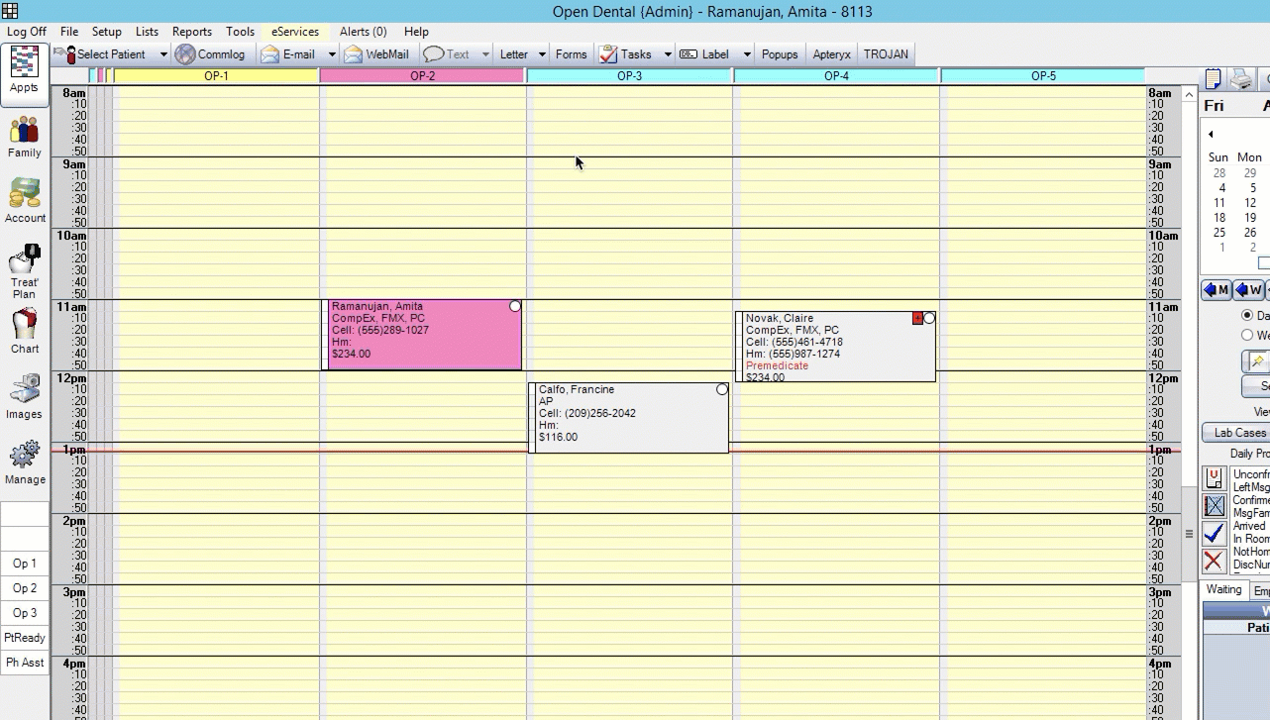Open the Manage module
The height and width of the screenshot is (720, 1270).
coord(25,462)
